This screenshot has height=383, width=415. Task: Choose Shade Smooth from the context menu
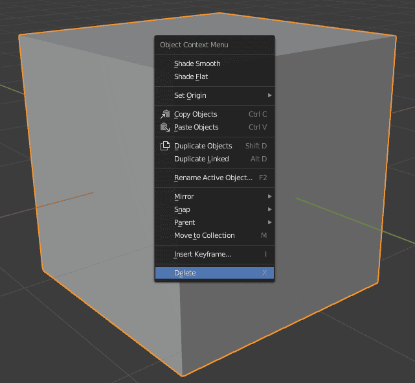[x=214, y=64]
